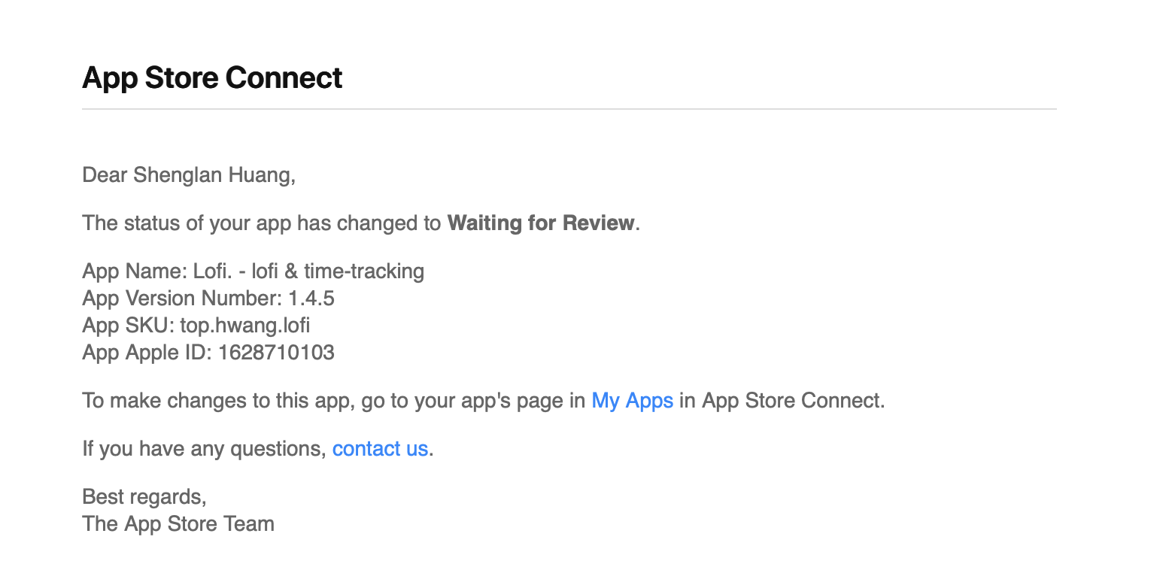Open the My Apps link
Image resolution: width=1172 pixels, height=579 pixels.
632,400
